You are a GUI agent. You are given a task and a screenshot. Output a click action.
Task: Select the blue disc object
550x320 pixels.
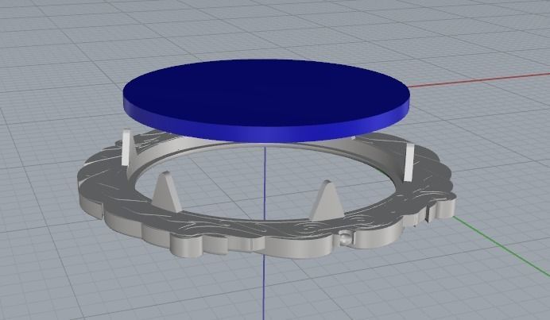coord(266,100)
